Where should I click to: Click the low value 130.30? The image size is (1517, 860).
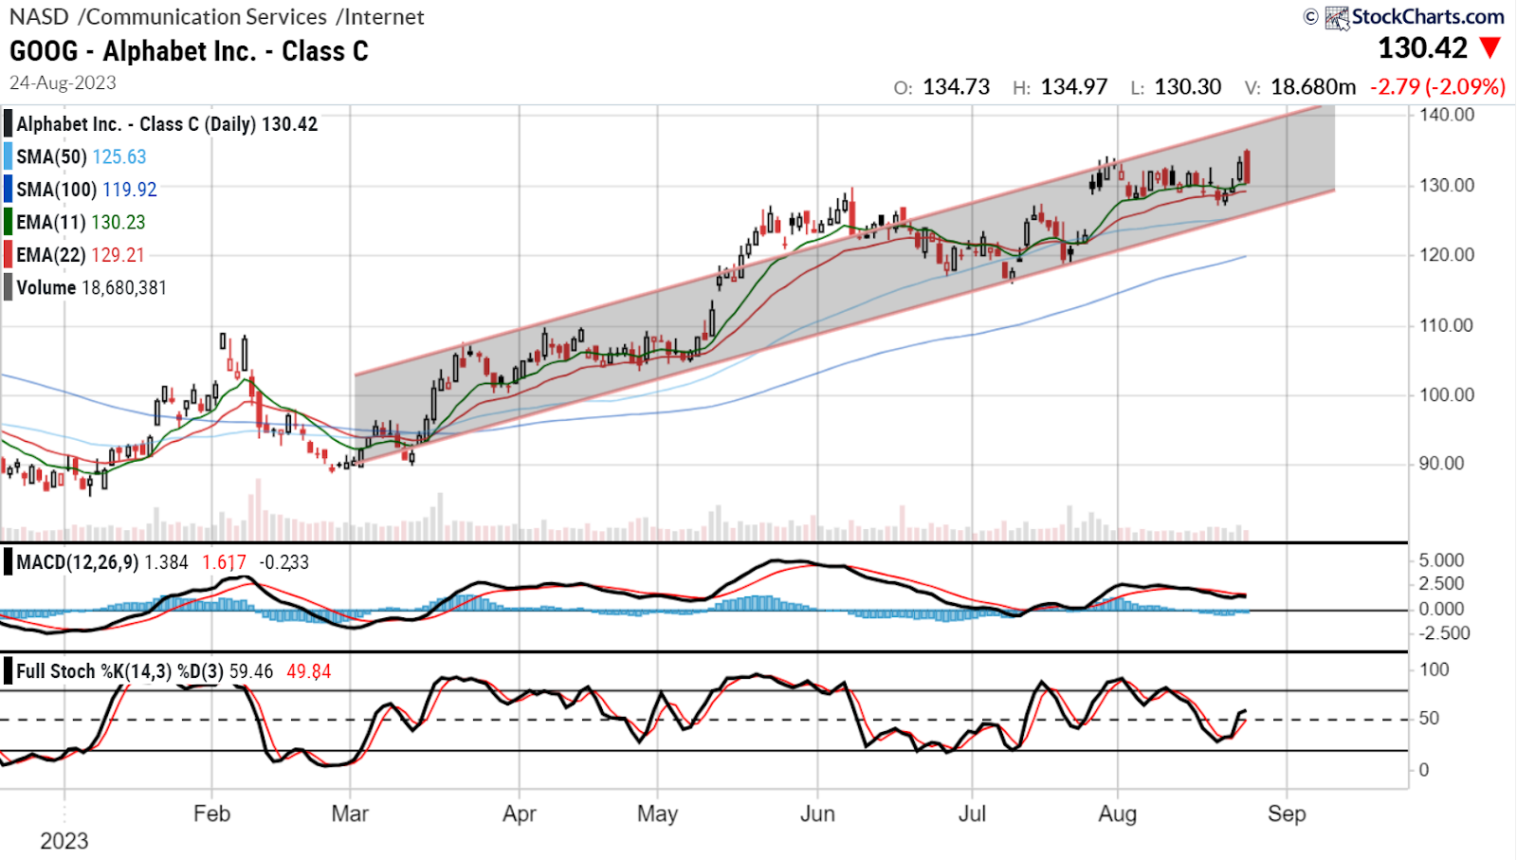point(1188,87)
